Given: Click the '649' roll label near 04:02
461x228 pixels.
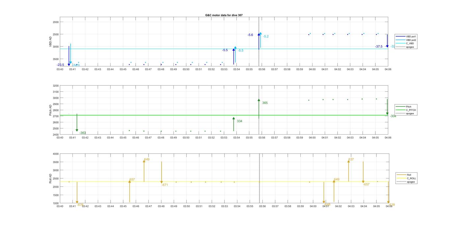Looking at the screenshot, I should [337, 179].
